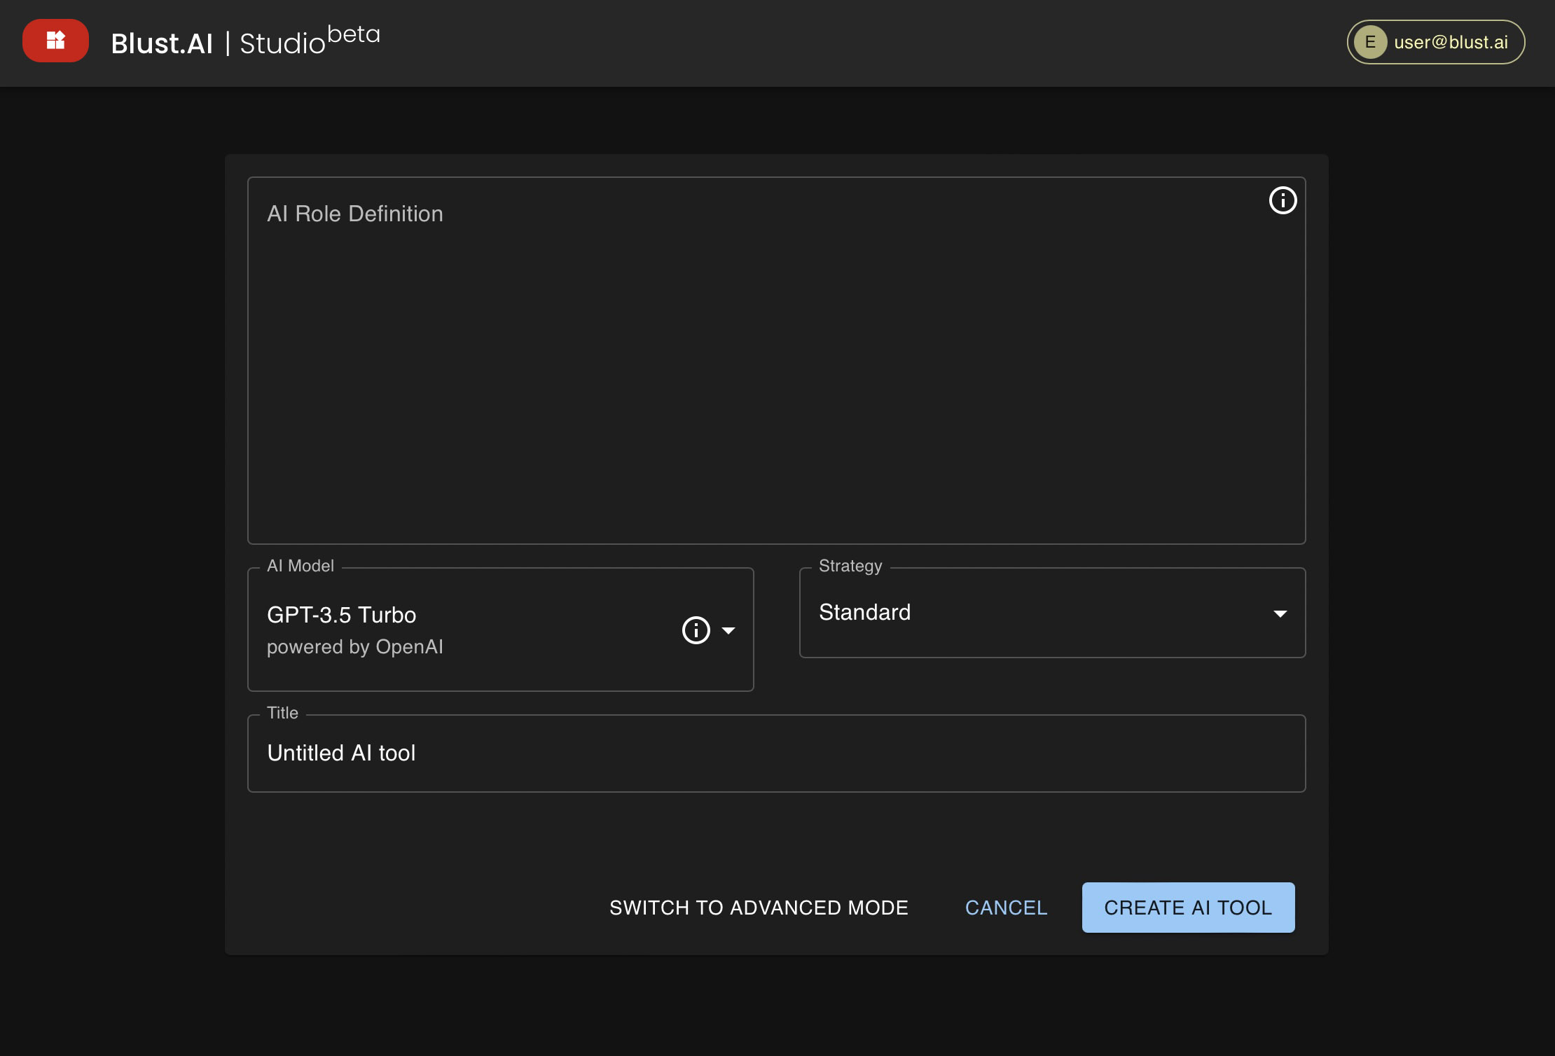Click the red Blust.AI logo icon
This screenshot has height=1056, width=1555.
point(55,41)
